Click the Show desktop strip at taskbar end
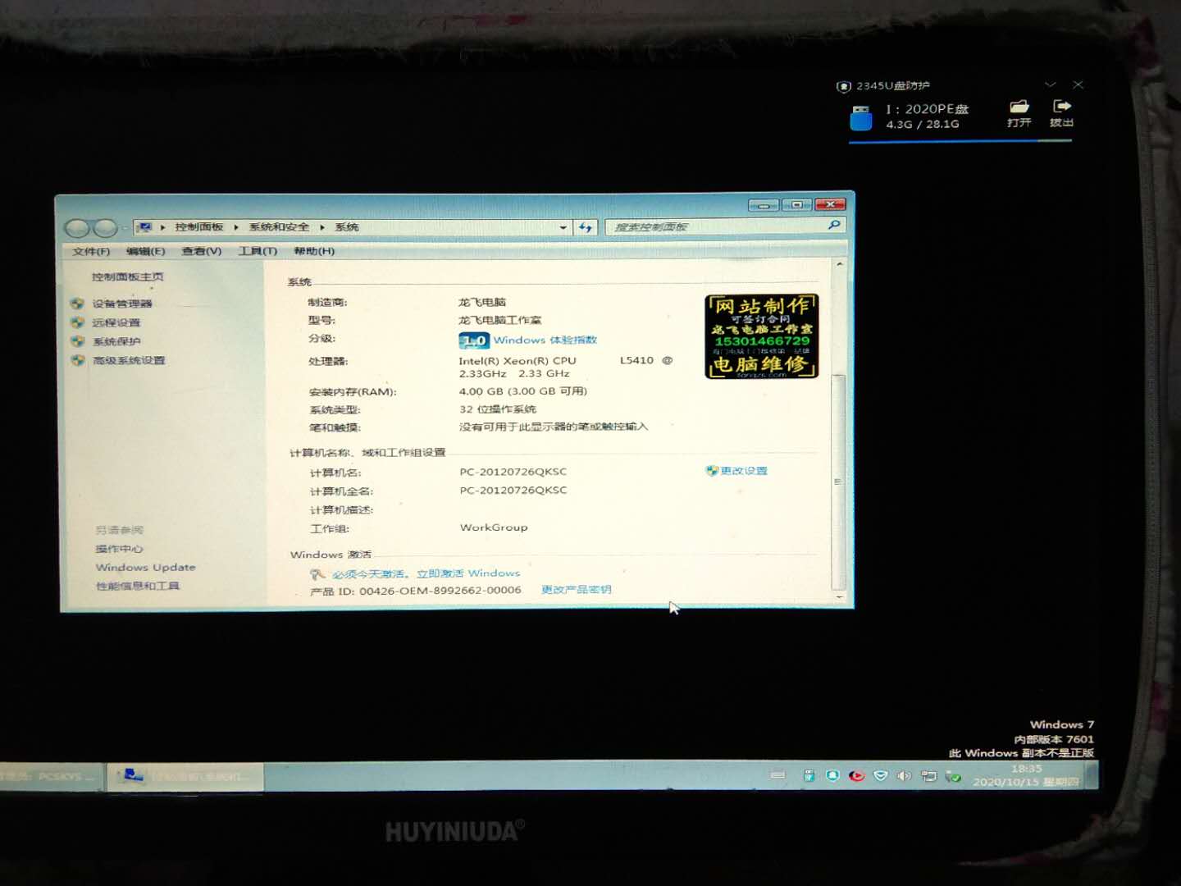This screenshot has height=886, width=1181. point(1092,775)
